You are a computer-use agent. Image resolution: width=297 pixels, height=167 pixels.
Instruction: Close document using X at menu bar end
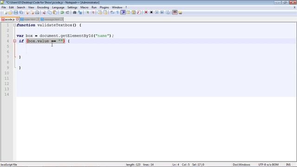[x=295, y=7]
